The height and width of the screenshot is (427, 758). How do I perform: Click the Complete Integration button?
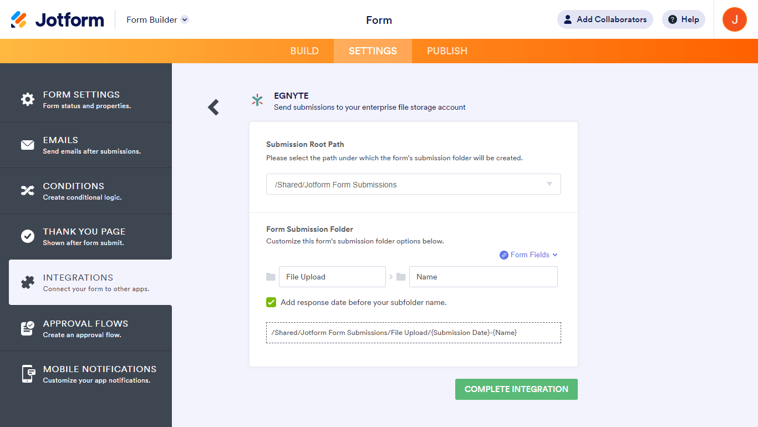[x=516, y=389]
